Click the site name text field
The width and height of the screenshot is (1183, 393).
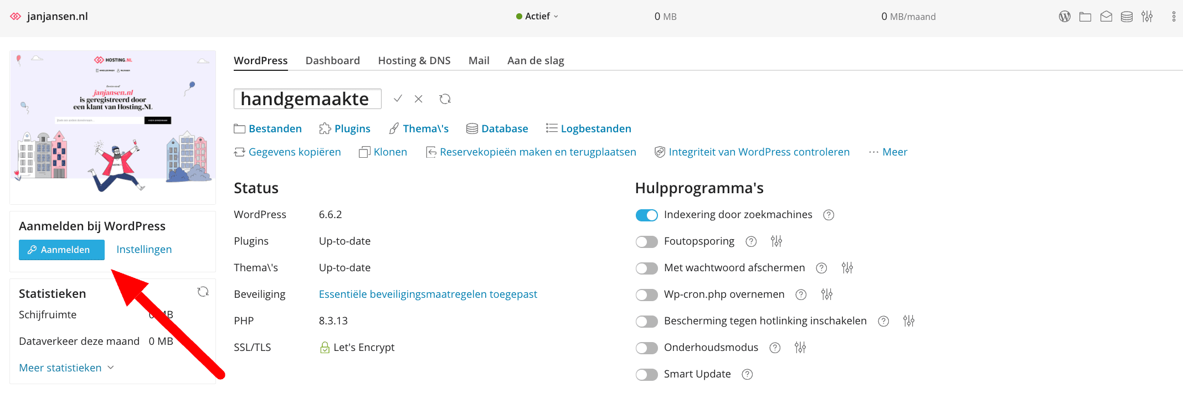coord(307,99)
